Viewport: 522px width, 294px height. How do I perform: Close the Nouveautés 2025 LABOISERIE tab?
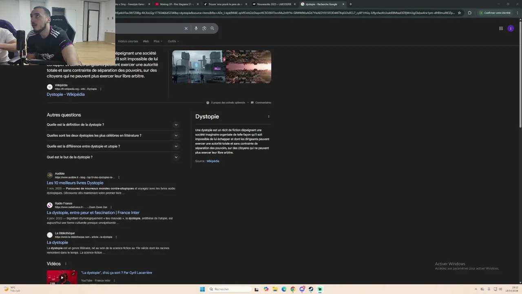(295, 4)
